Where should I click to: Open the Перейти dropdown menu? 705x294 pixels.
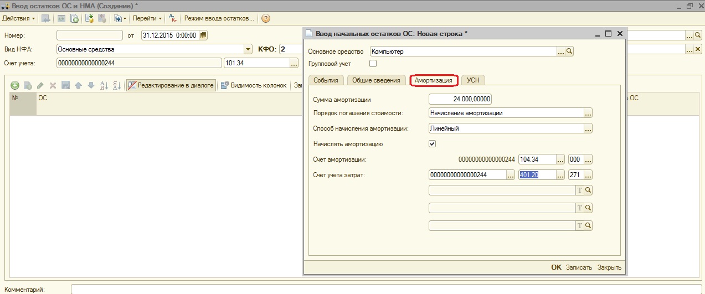click(147, 18)
